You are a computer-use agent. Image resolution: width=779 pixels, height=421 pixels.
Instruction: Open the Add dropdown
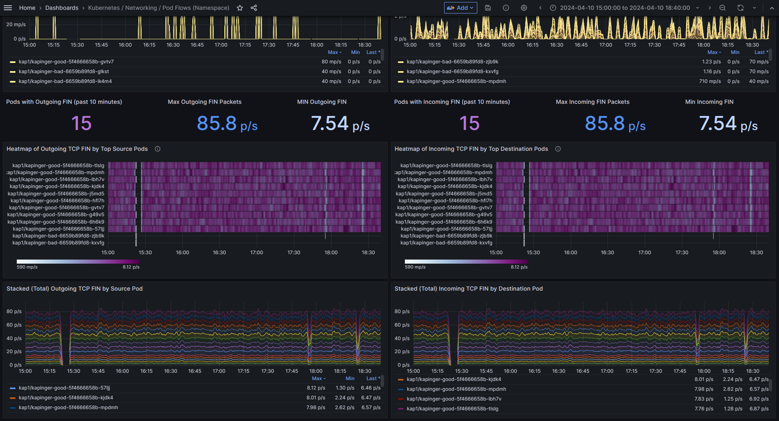tap(461, 8)
